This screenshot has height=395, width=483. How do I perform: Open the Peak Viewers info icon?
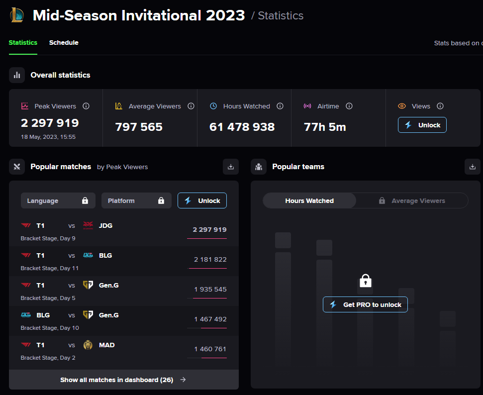(86, 106)
